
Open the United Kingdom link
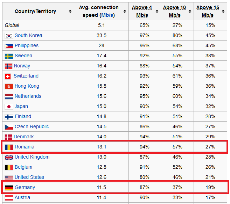click(32, 157)
